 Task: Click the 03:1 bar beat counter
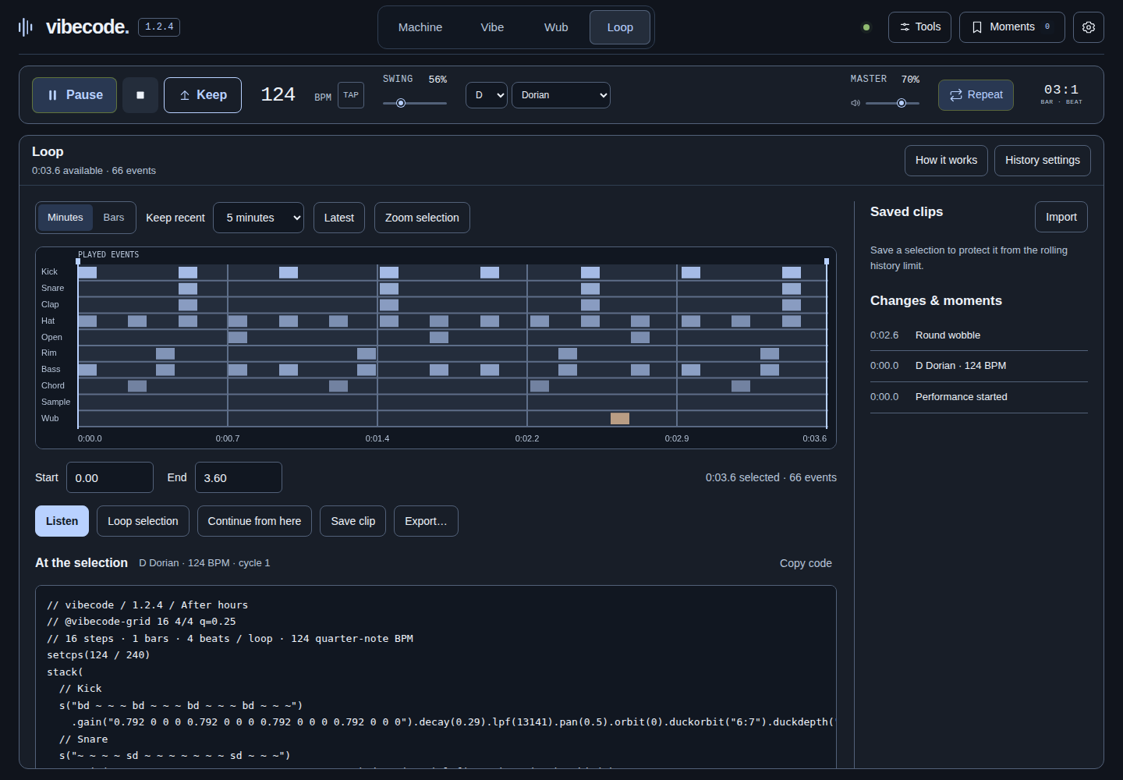[x=1061, y=90]
